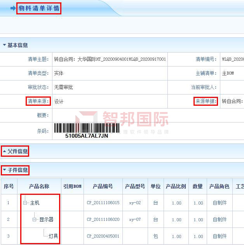Click the 产品型号 column header
Viewport: 244px width, 245px height.
click(135, 186)
